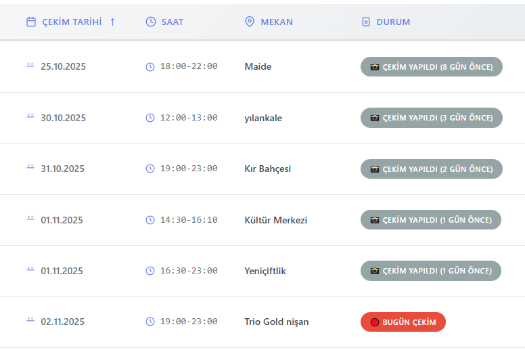Click Çekim Yapıldı (3 gün önce) badge
This screenshot has height=350, width=525.
[x=432, y=118]
